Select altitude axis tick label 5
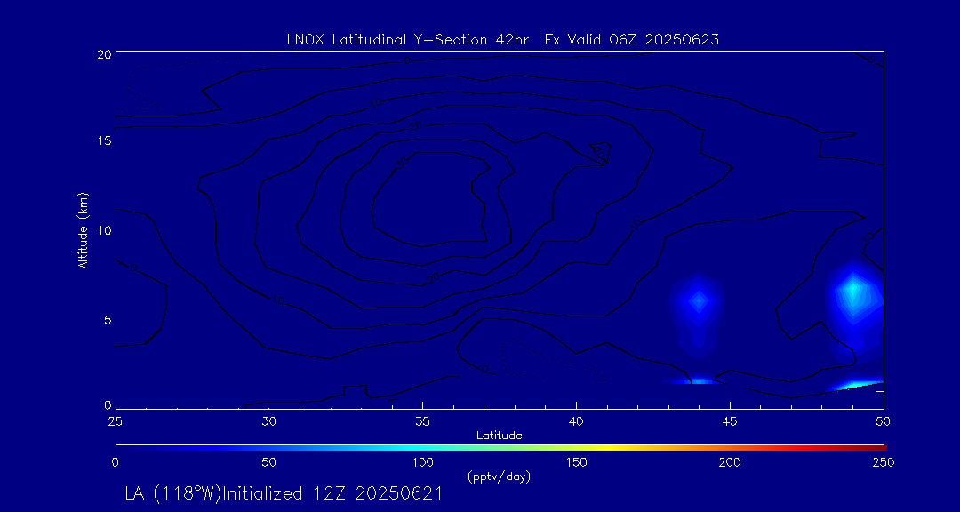Screen dimensions: 960x512 [x=108, y=320]
